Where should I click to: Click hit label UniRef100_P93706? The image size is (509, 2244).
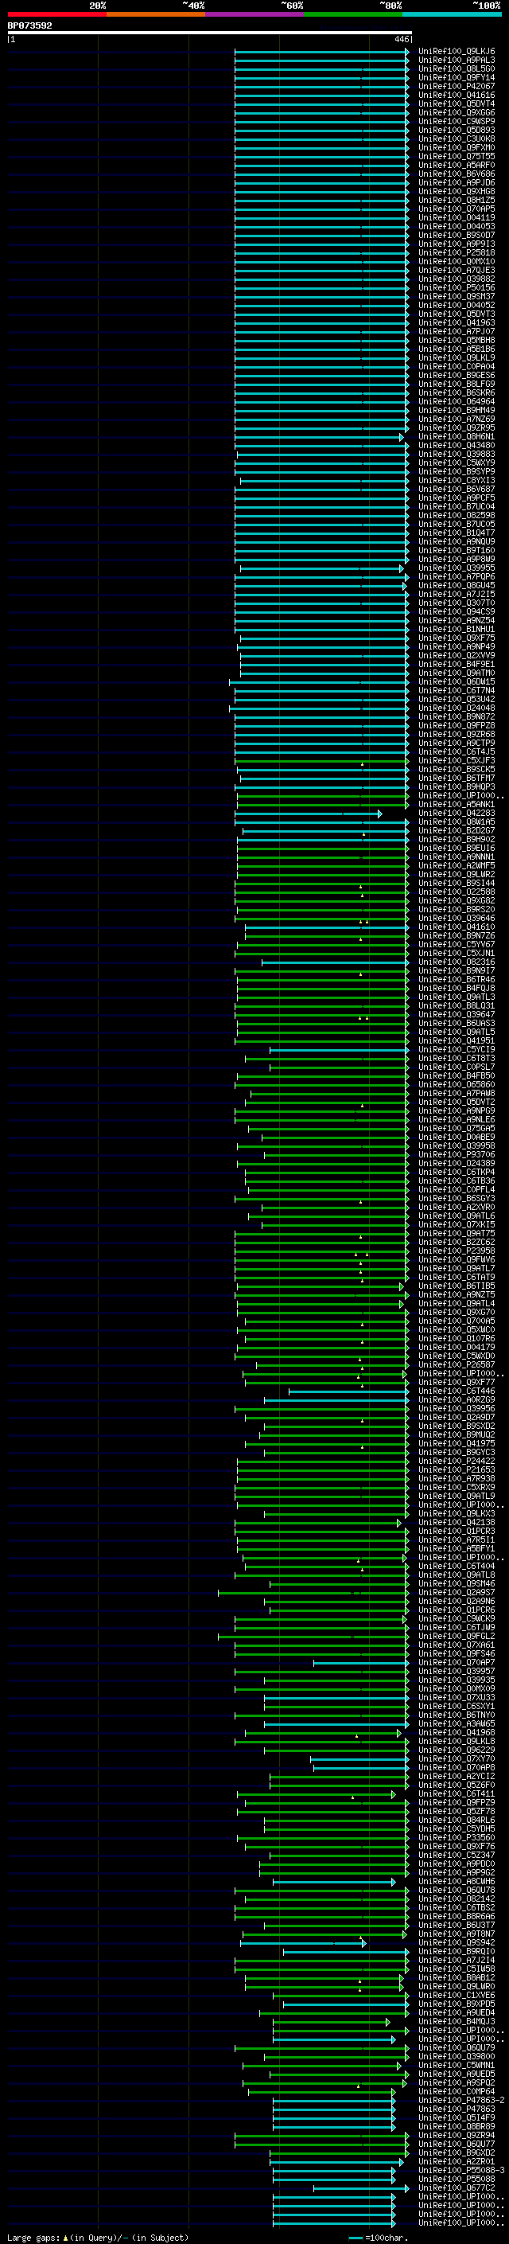457,1155
